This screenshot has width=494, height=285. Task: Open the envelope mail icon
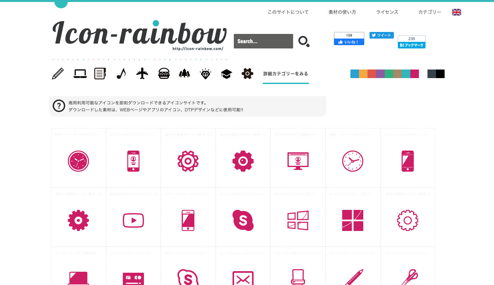(x=243, y=278)
